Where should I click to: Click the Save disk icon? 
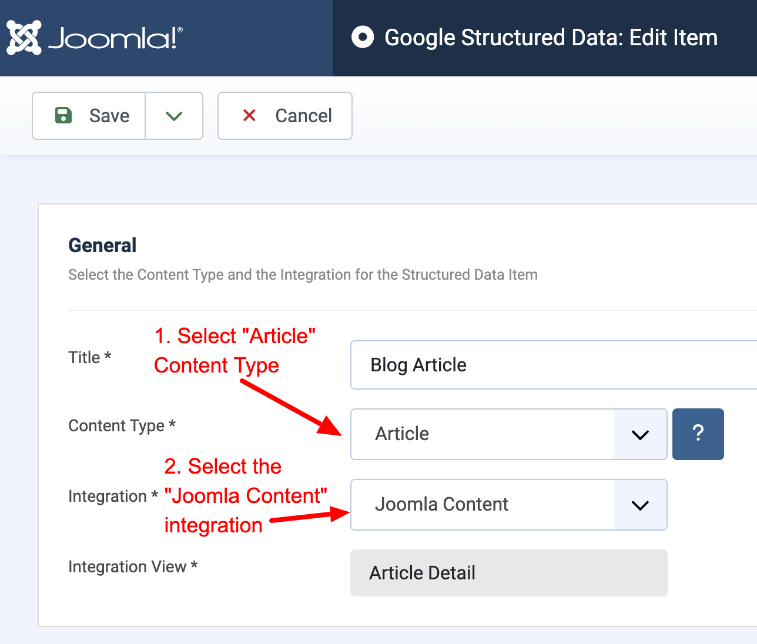63,116
